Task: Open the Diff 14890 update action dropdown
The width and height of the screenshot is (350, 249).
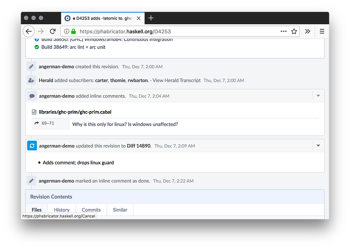Action: click(318, 145)
